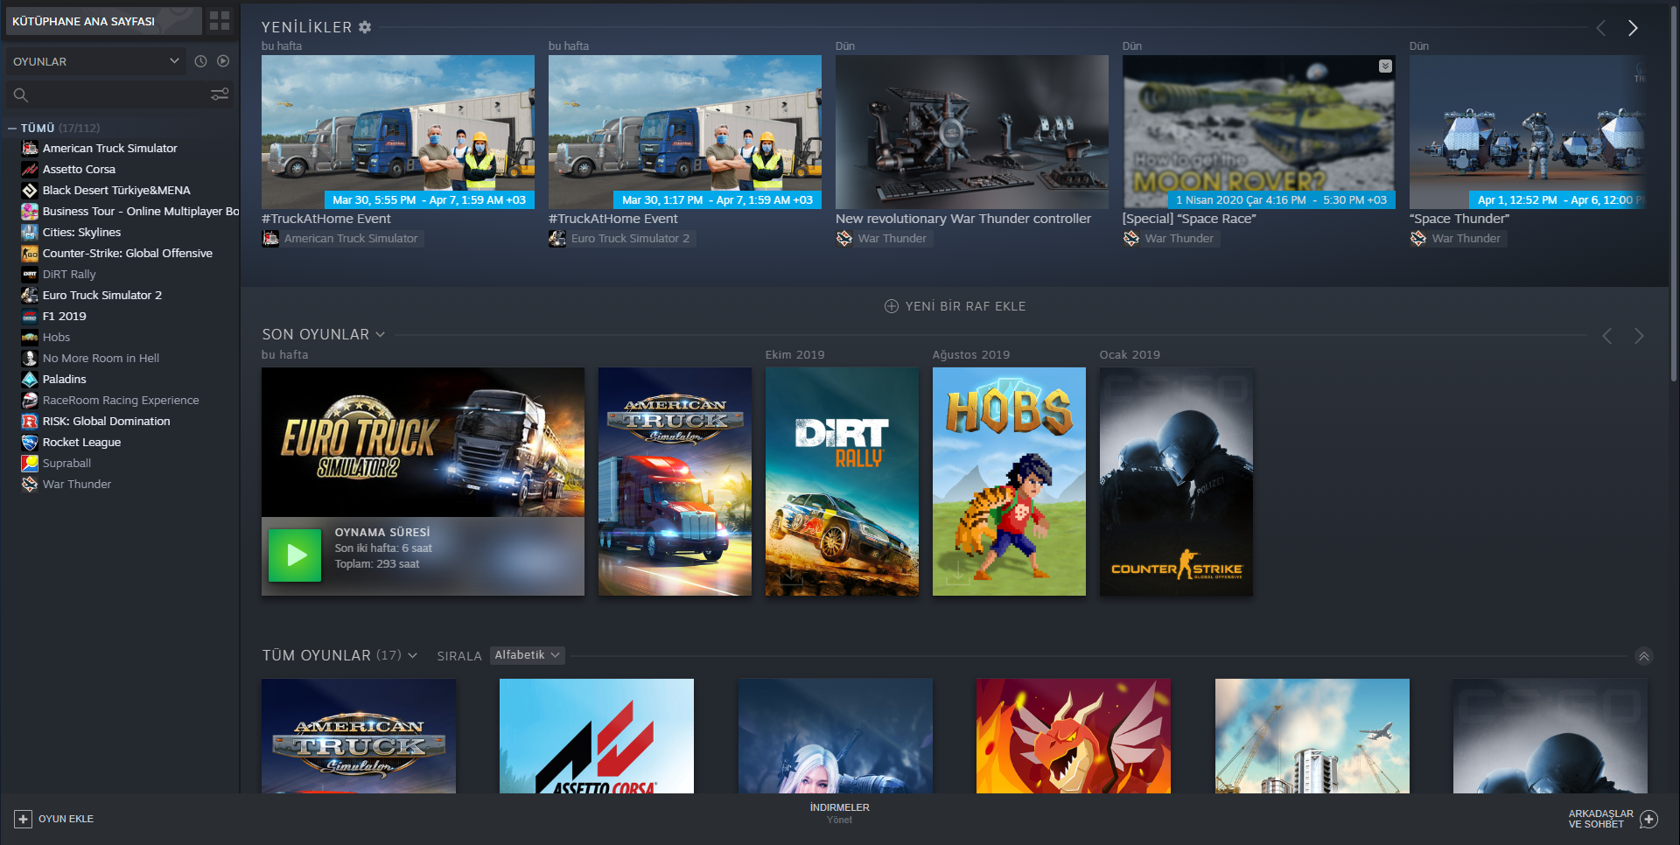Click dropdown arrow on Moon Rover news card
This screenshot has width=1680, height=845.
coord(1385,66)
